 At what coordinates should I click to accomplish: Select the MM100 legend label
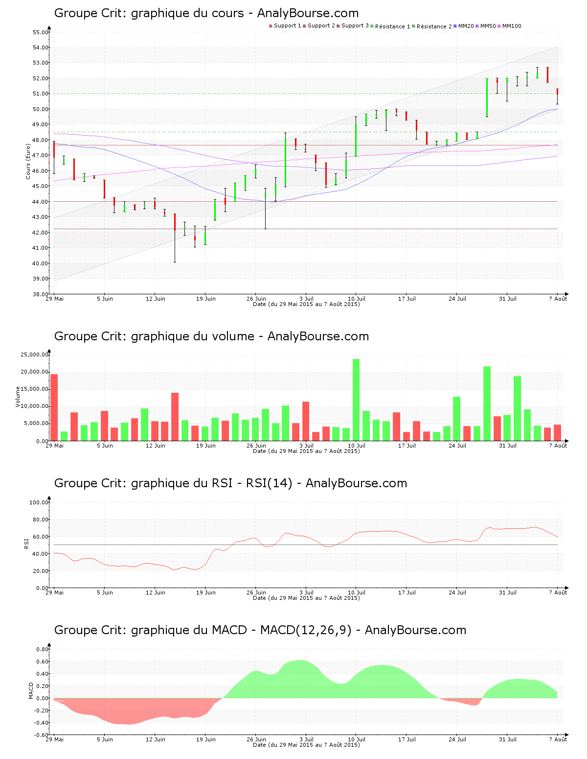click(x=512, y=26)
